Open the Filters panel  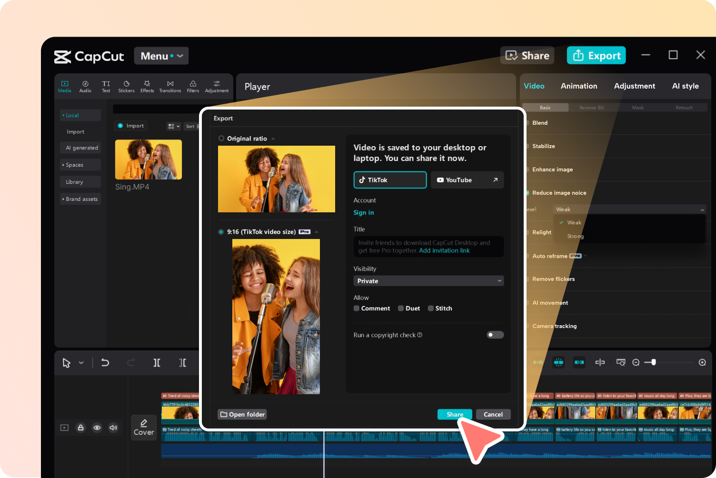click(193, 86)
